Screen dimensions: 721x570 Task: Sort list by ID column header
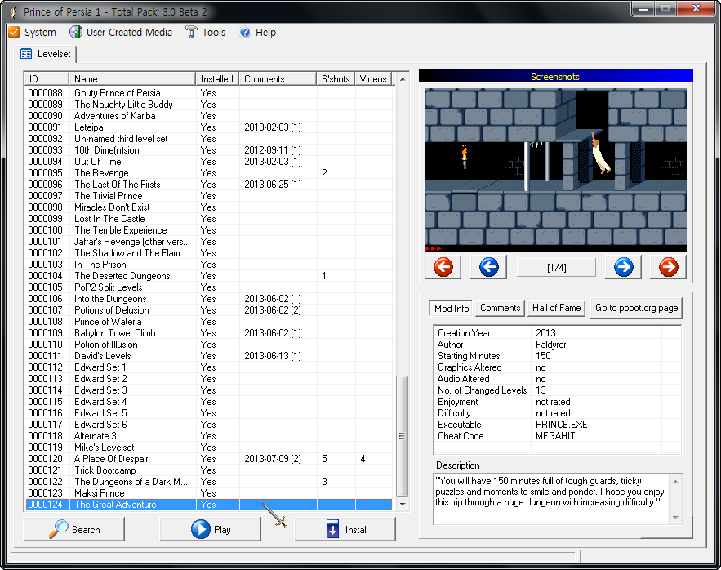[47, 78]
